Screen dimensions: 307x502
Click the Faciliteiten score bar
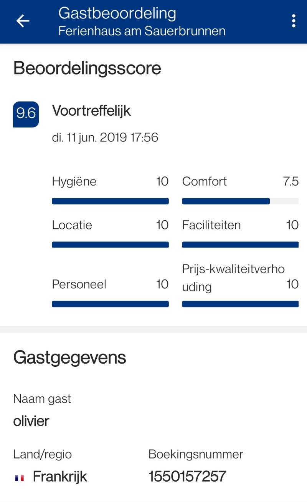(x=240, y=245)
